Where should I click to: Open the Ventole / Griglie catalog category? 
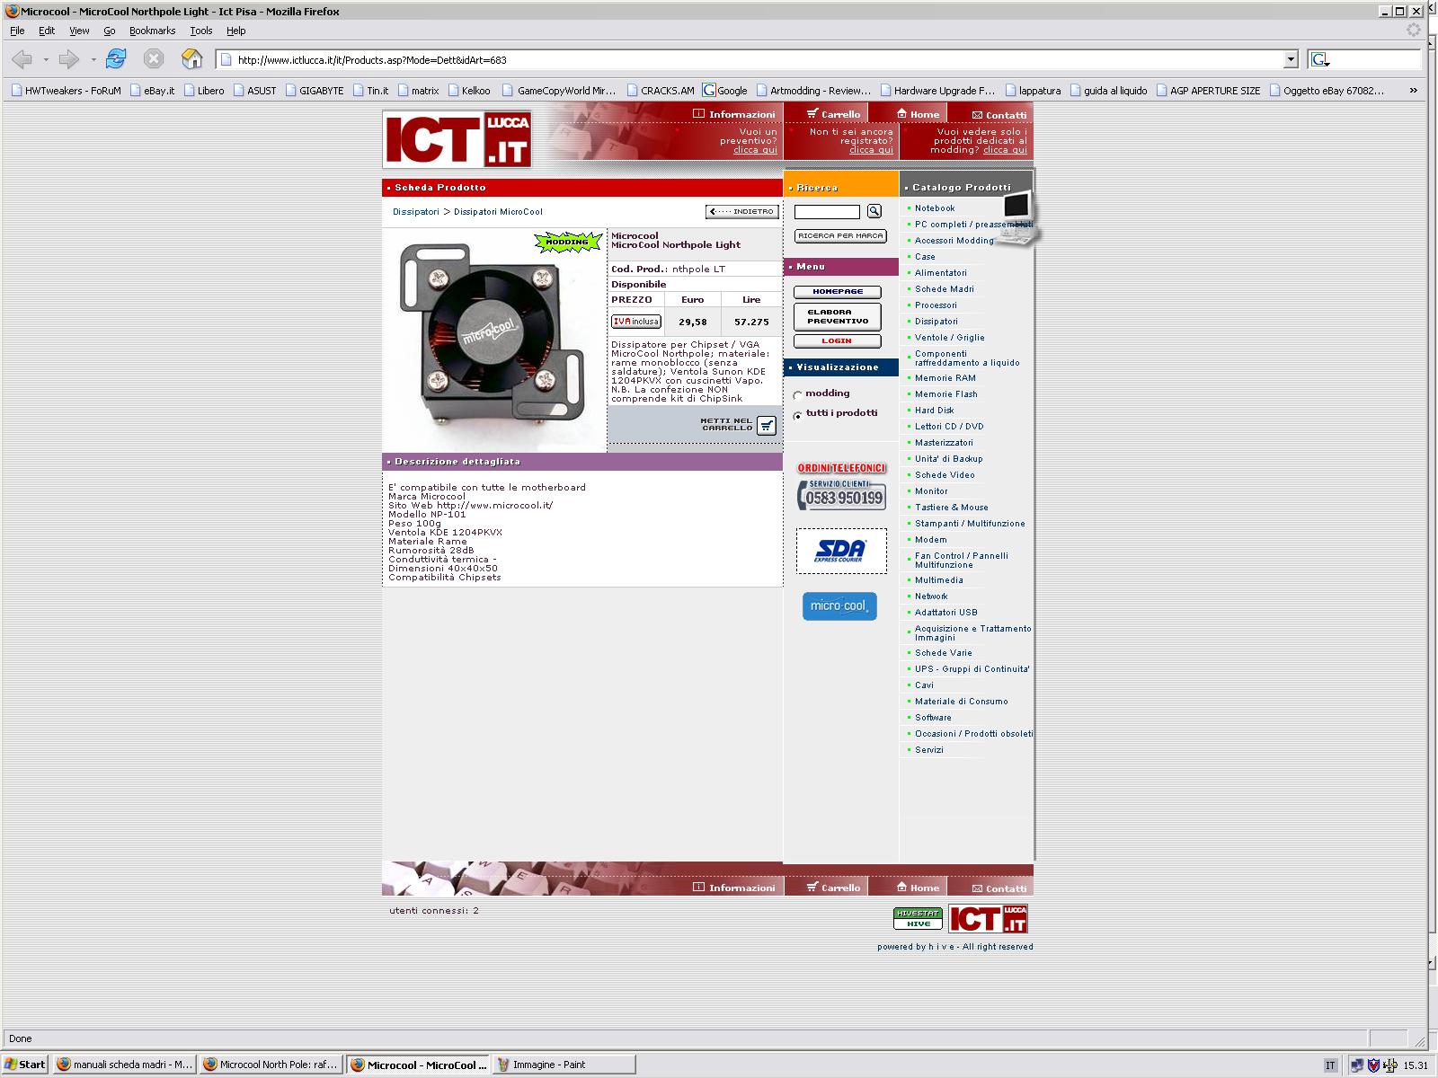click(949, 338)
